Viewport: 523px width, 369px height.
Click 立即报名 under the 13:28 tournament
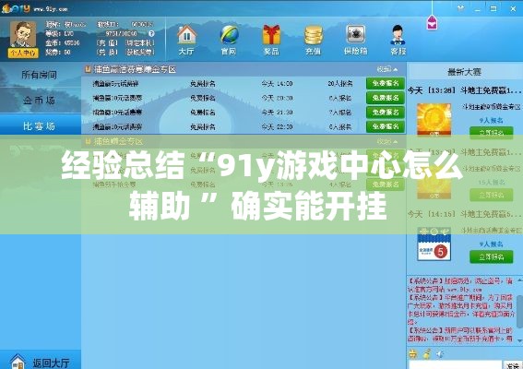492,133
